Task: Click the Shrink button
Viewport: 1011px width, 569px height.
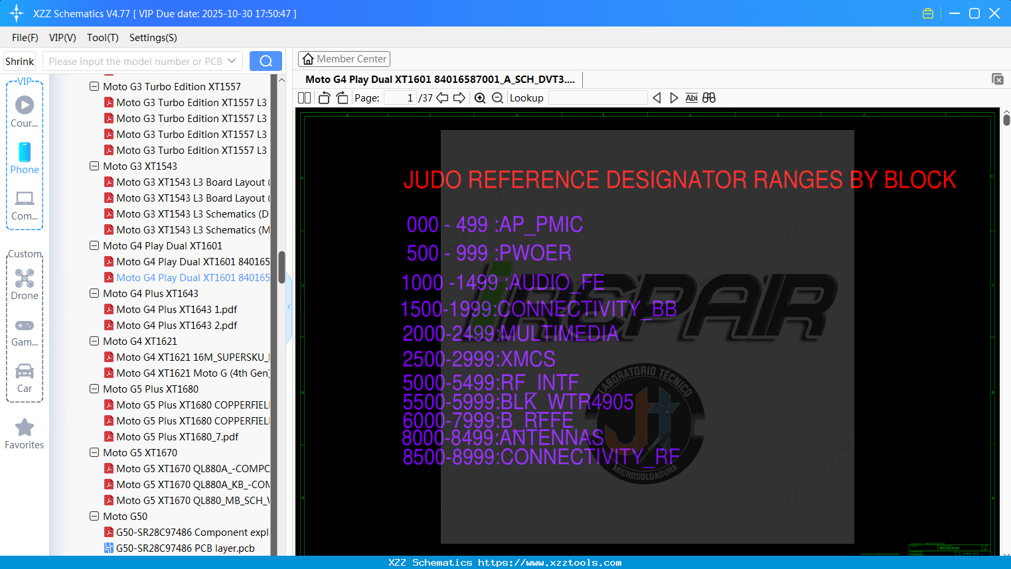Action: [20, 61]
